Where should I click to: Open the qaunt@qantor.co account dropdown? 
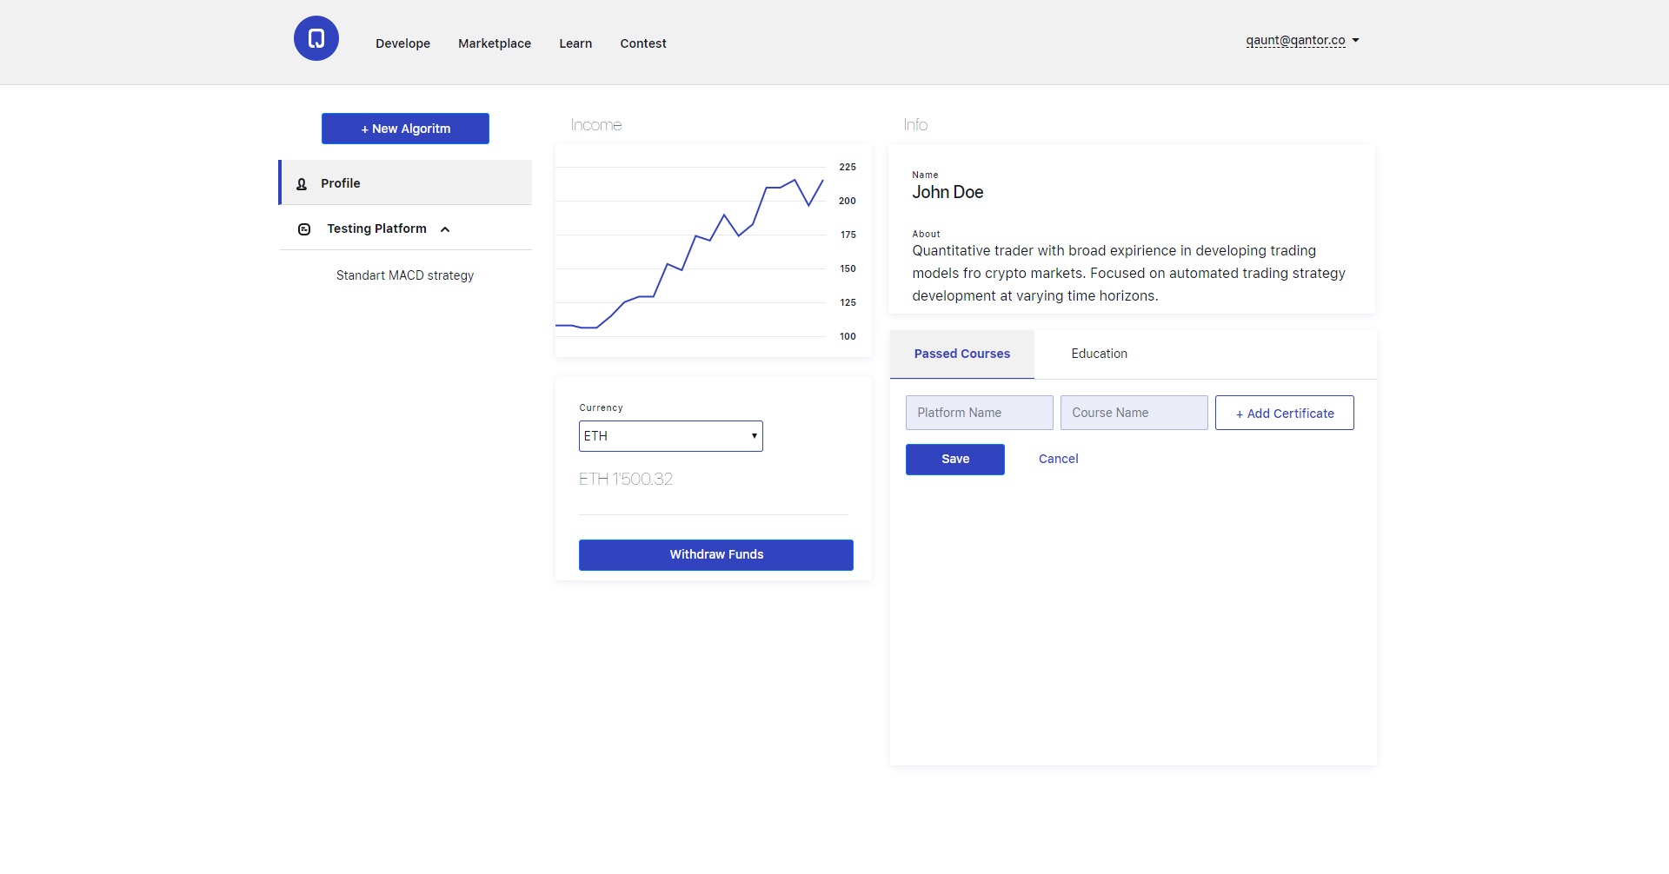point(1301,41)
